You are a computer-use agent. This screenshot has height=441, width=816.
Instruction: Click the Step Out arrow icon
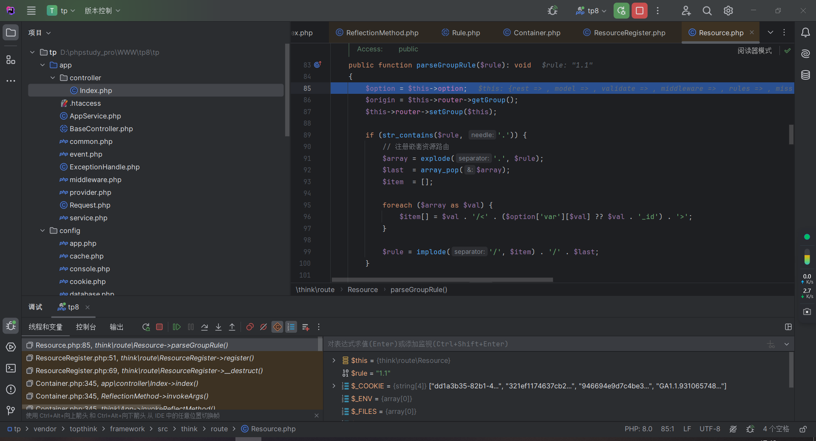[x=232, y=327]
